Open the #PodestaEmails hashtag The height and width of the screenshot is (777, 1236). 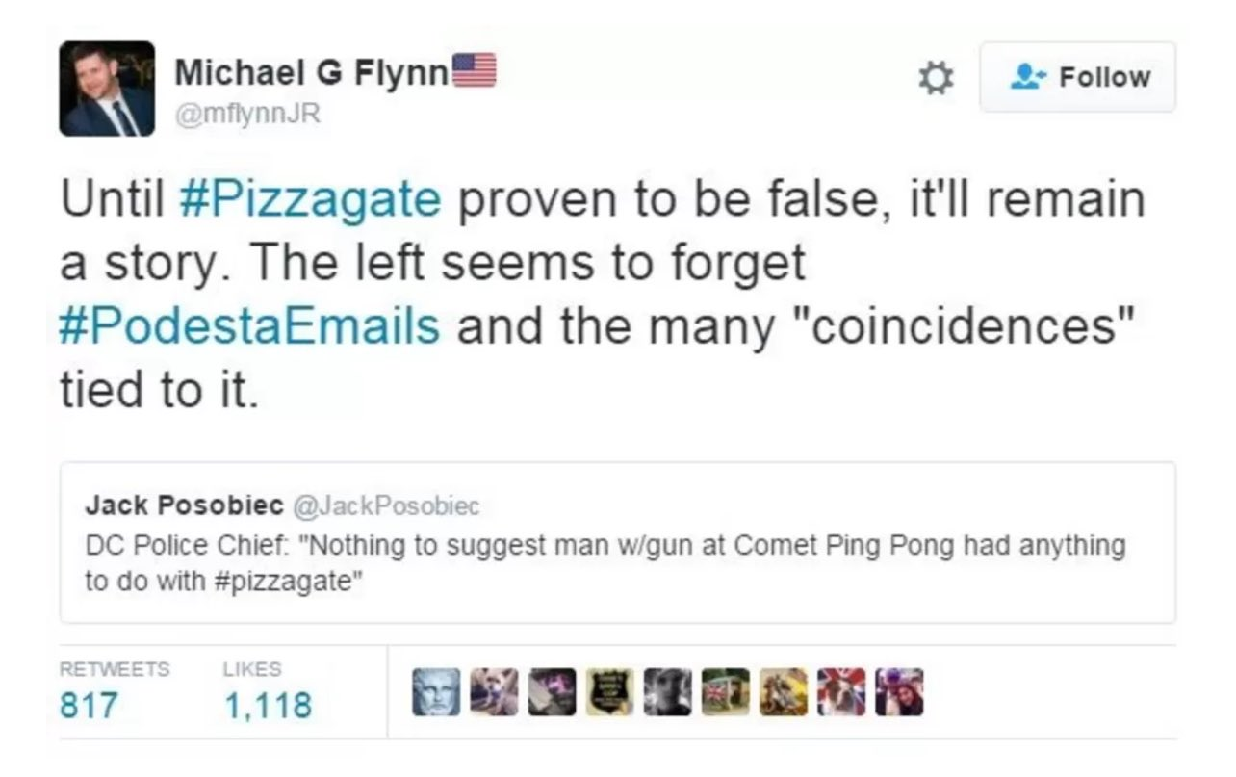coord(249,327)
